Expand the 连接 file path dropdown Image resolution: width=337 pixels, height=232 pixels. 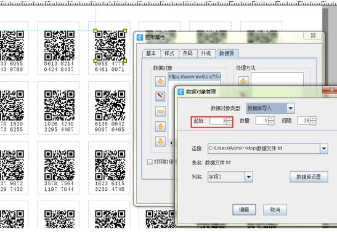click(x=324, y=148)
